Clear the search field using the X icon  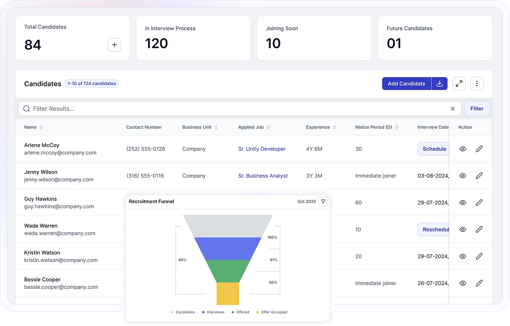click(x=452, y=108)
